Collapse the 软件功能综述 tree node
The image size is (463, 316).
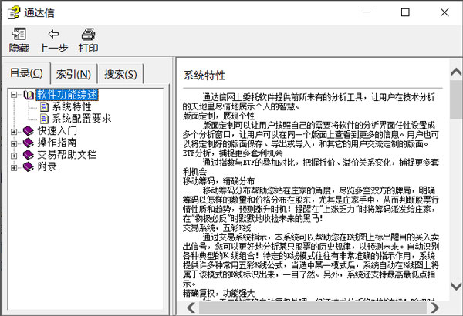click(14, 95)
